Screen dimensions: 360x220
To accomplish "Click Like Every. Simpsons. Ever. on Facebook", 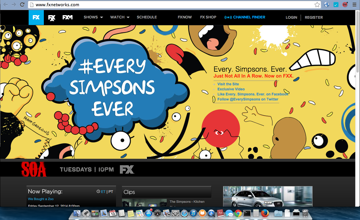I will [x=253, y=94].
